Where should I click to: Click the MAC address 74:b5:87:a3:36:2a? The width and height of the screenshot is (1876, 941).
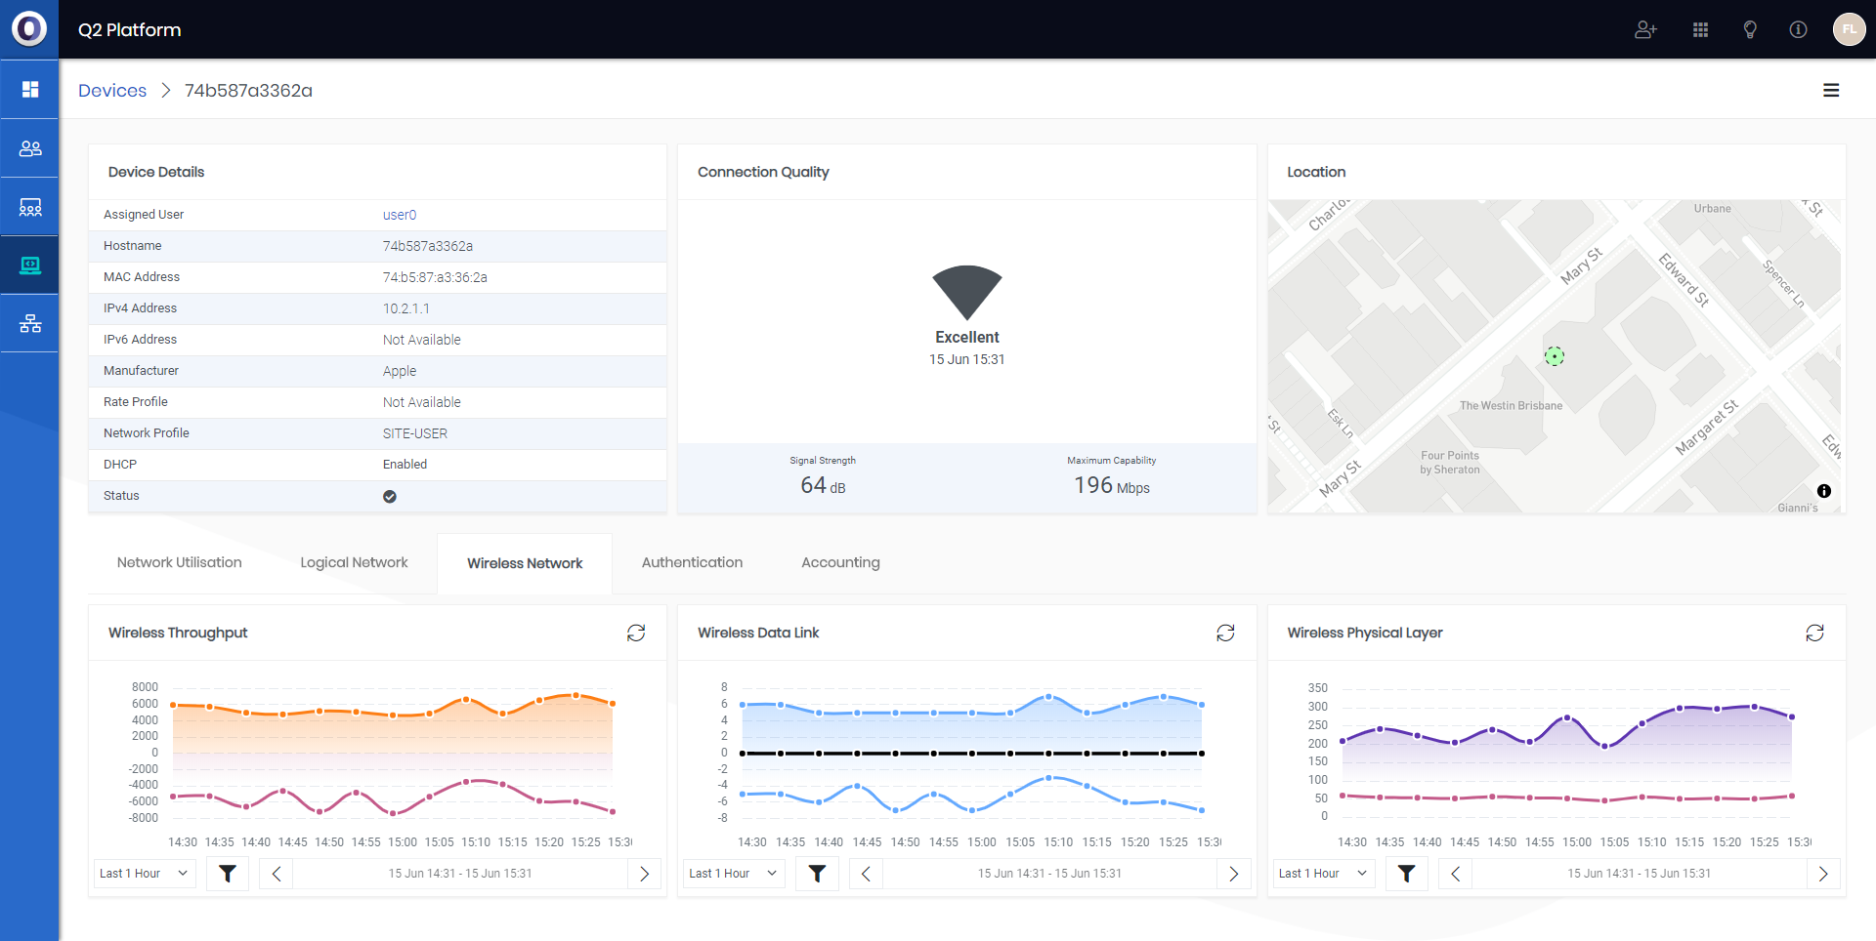click(435, 277)
